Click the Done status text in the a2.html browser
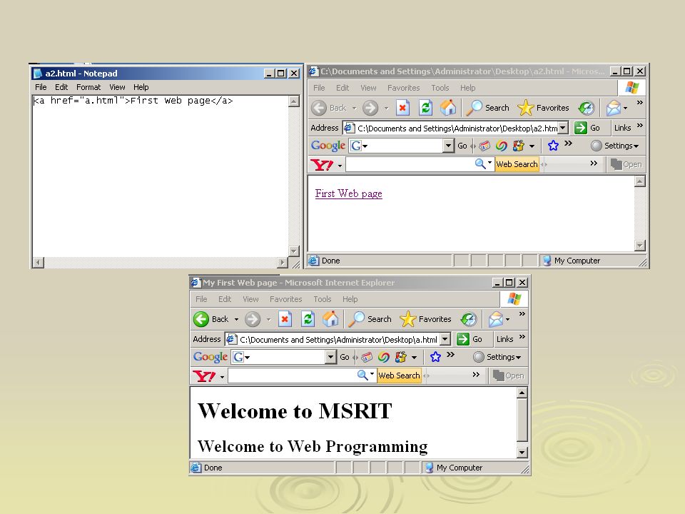685x514 pixels. tap(330, 261)
